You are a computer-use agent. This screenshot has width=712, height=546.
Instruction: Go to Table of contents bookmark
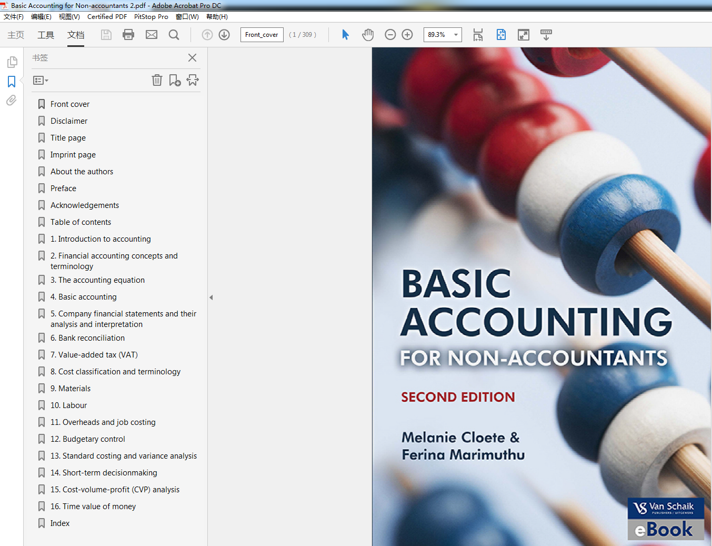(x=81, y=222)
